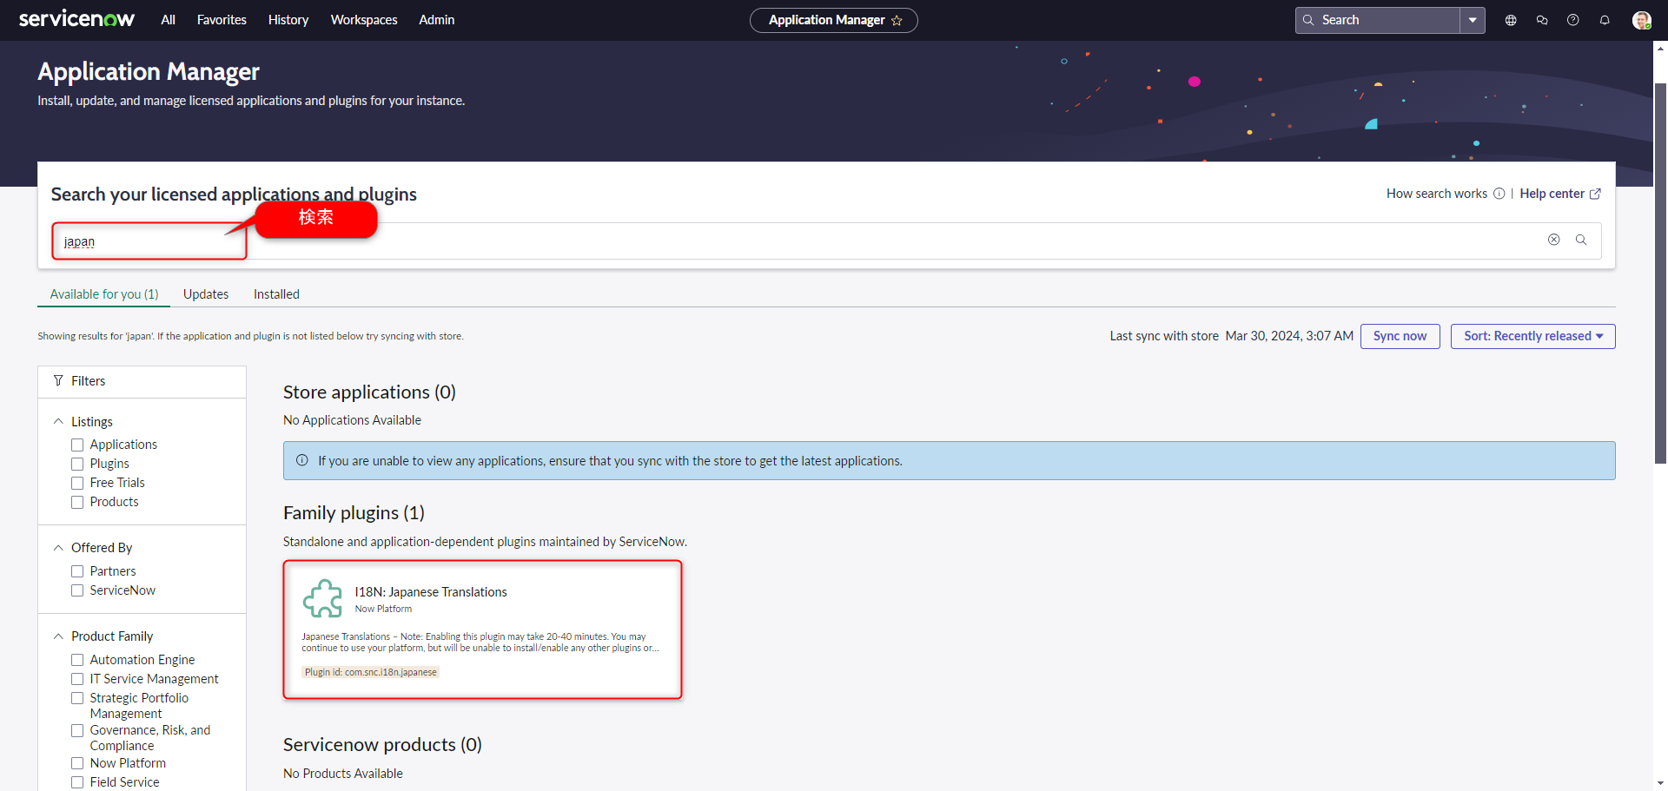Click the Sync now button

pos(1400,336)
